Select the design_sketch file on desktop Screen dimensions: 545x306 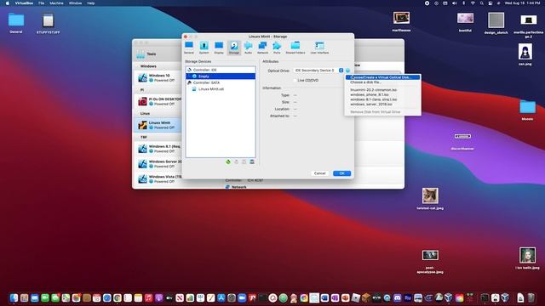pos(496,23)
